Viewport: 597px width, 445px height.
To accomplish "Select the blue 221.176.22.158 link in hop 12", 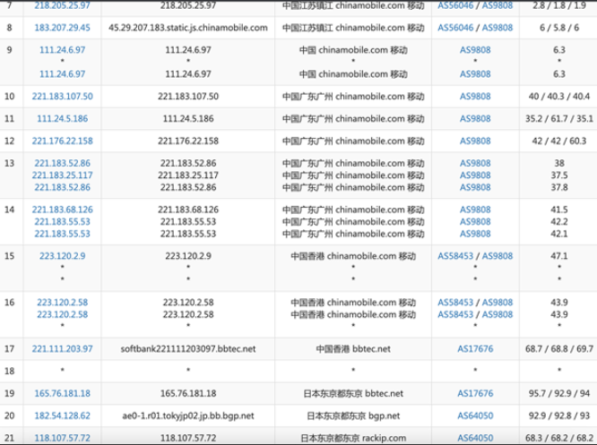I will pos(62,141).
